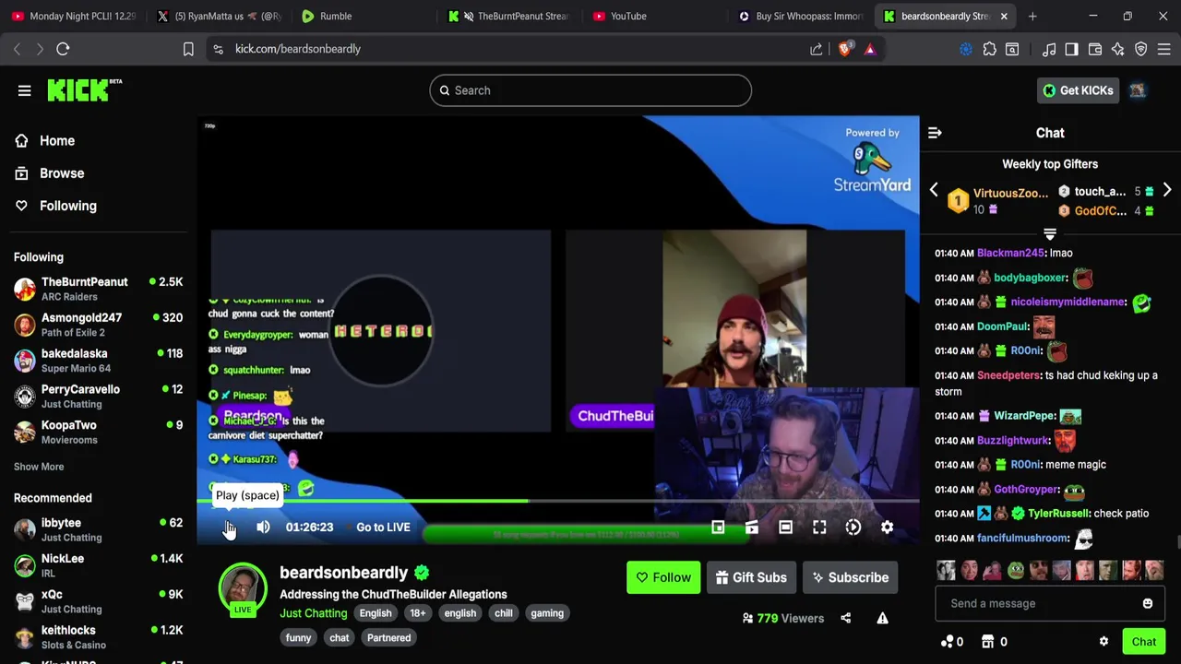Open recommended ibbytee channel
This screenshot has height=664, width=1181.
(98, 530)
